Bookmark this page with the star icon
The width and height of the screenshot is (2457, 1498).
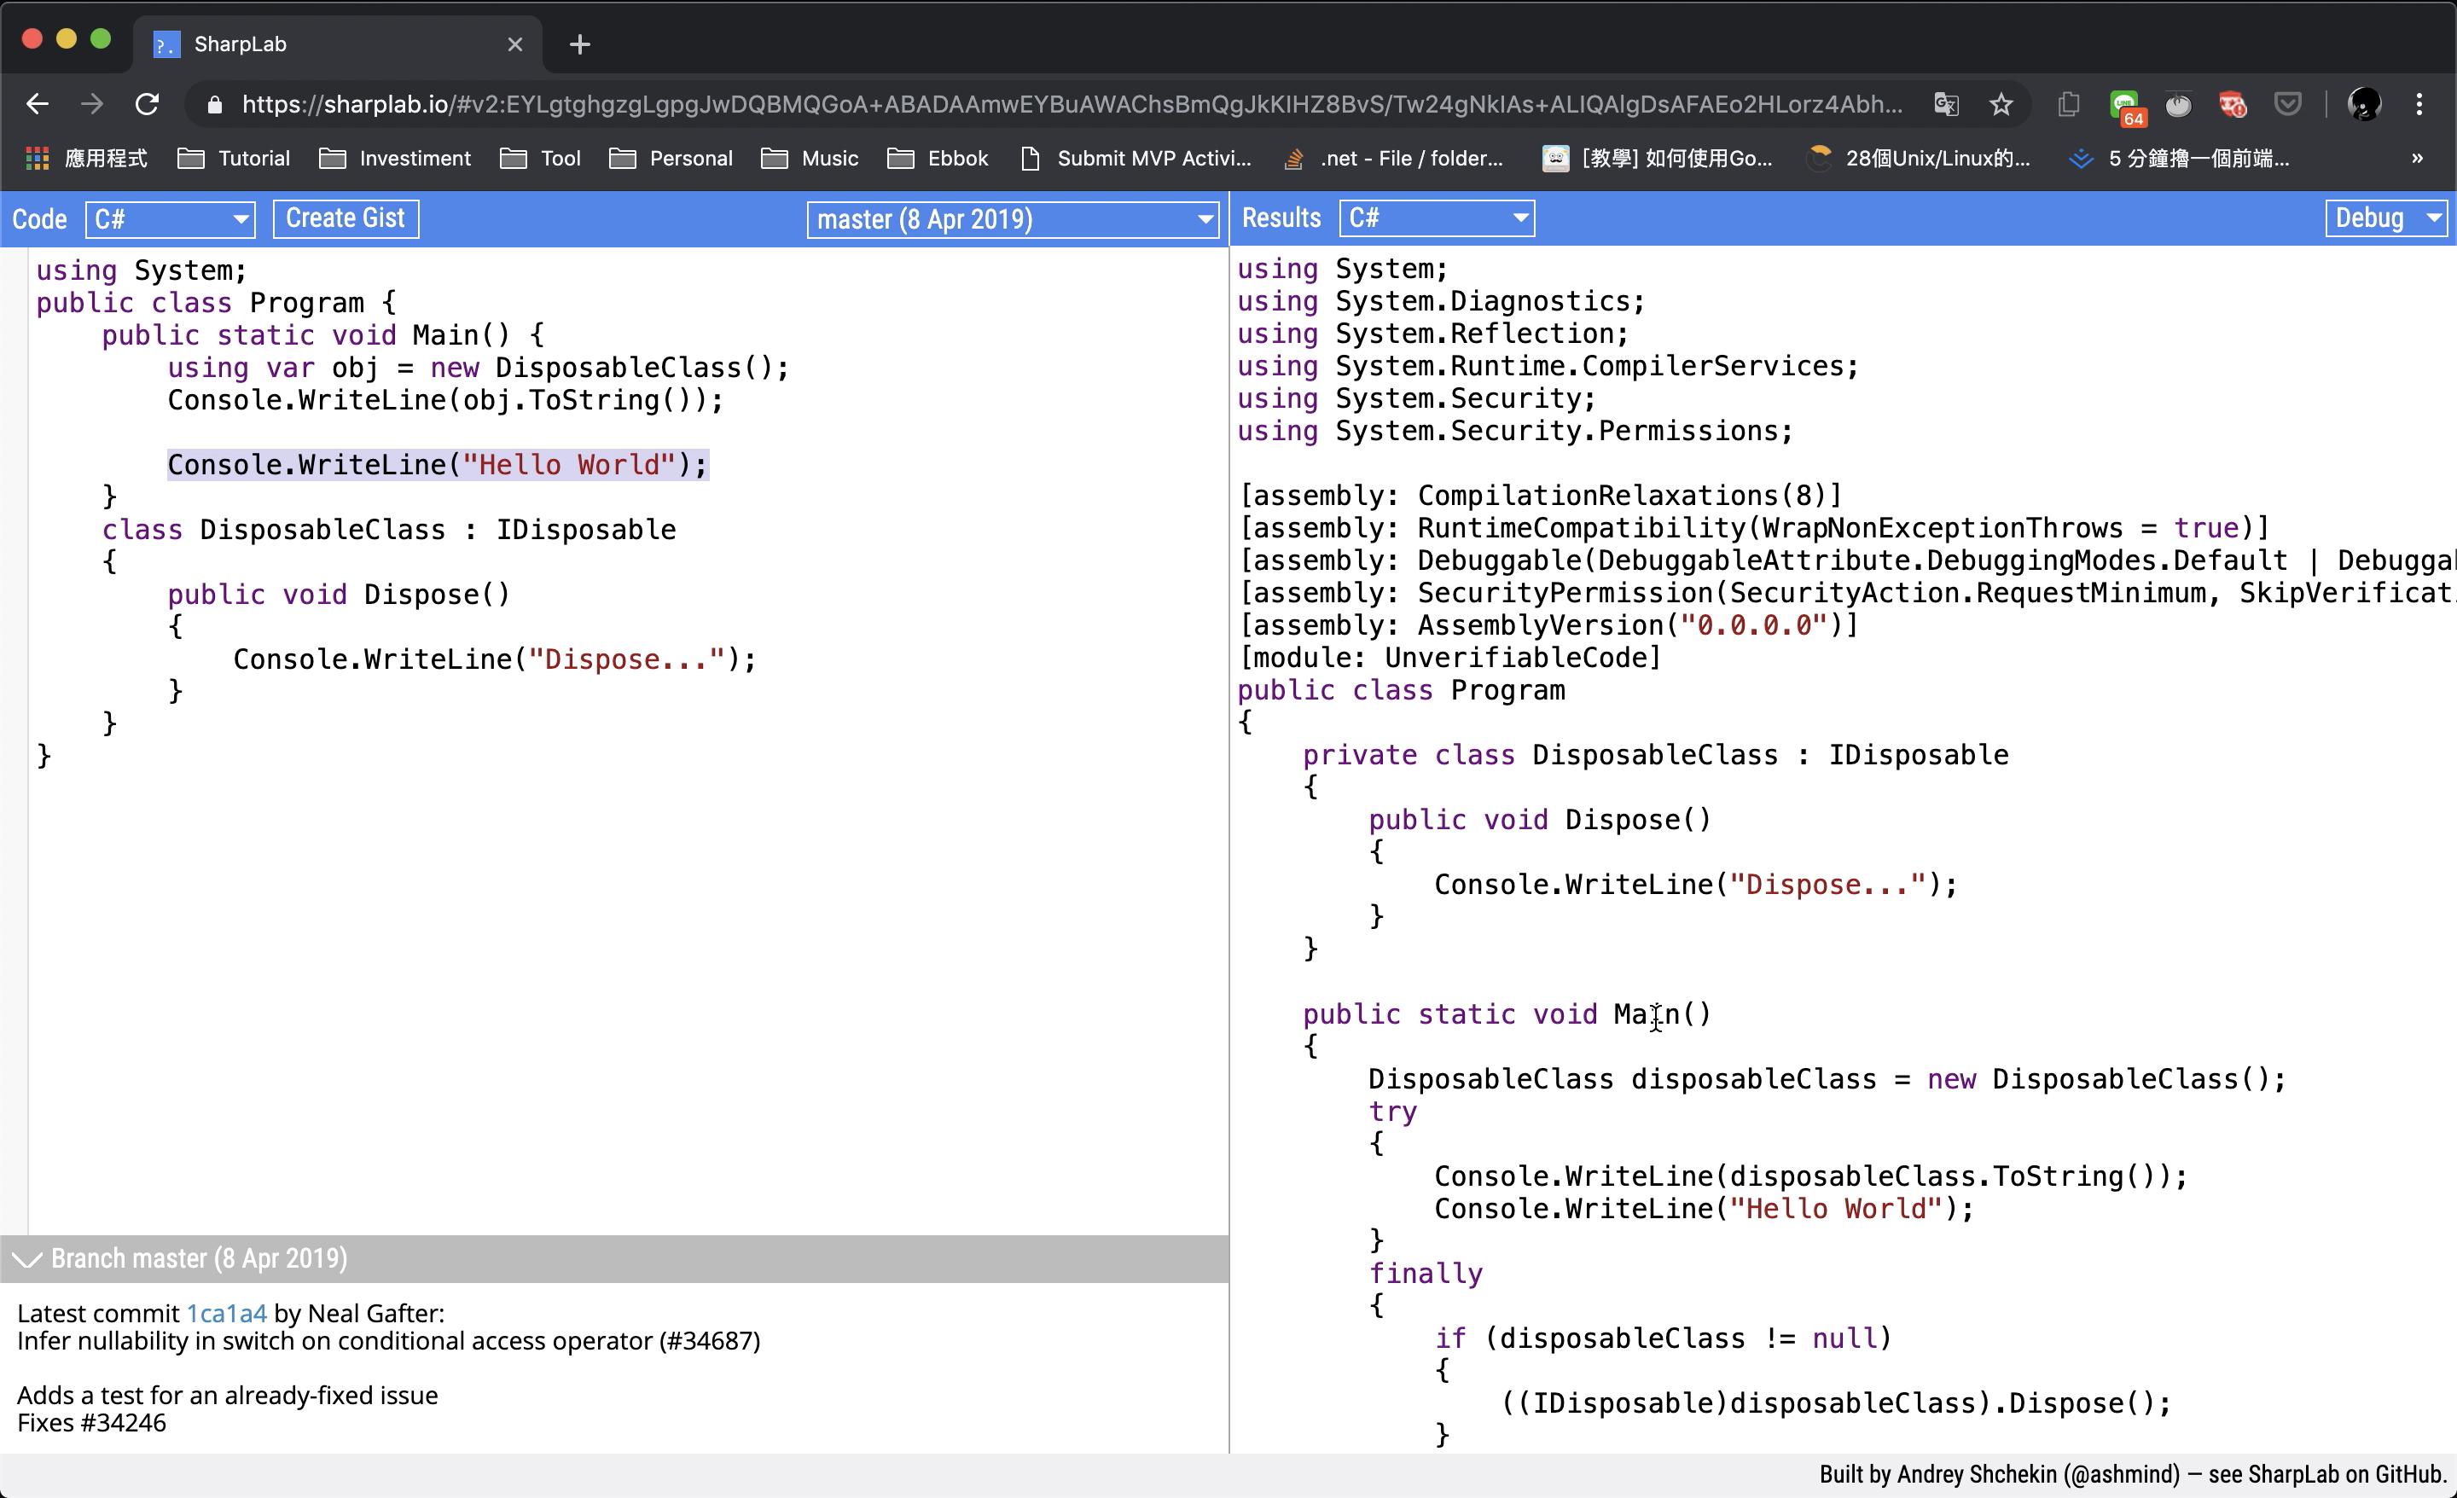pos(2001,104)
